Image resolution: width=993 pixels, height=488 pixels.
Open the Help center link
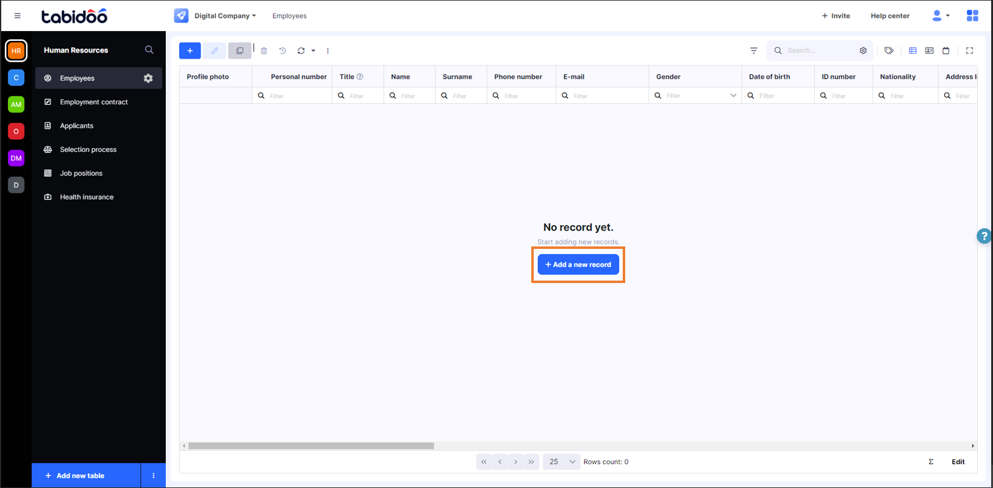890,16
